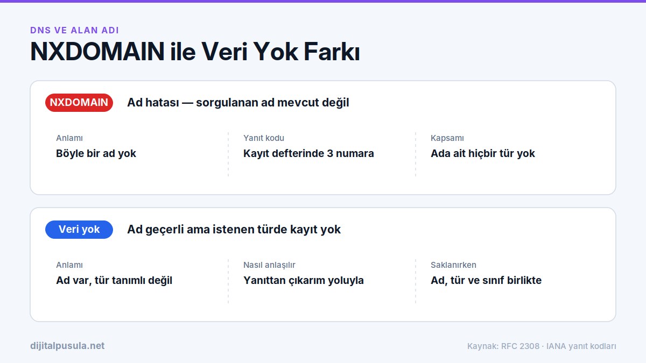
Task: Click the text 'Ad, tür ve sınıf birlikte'
Action: click(486, 280)
